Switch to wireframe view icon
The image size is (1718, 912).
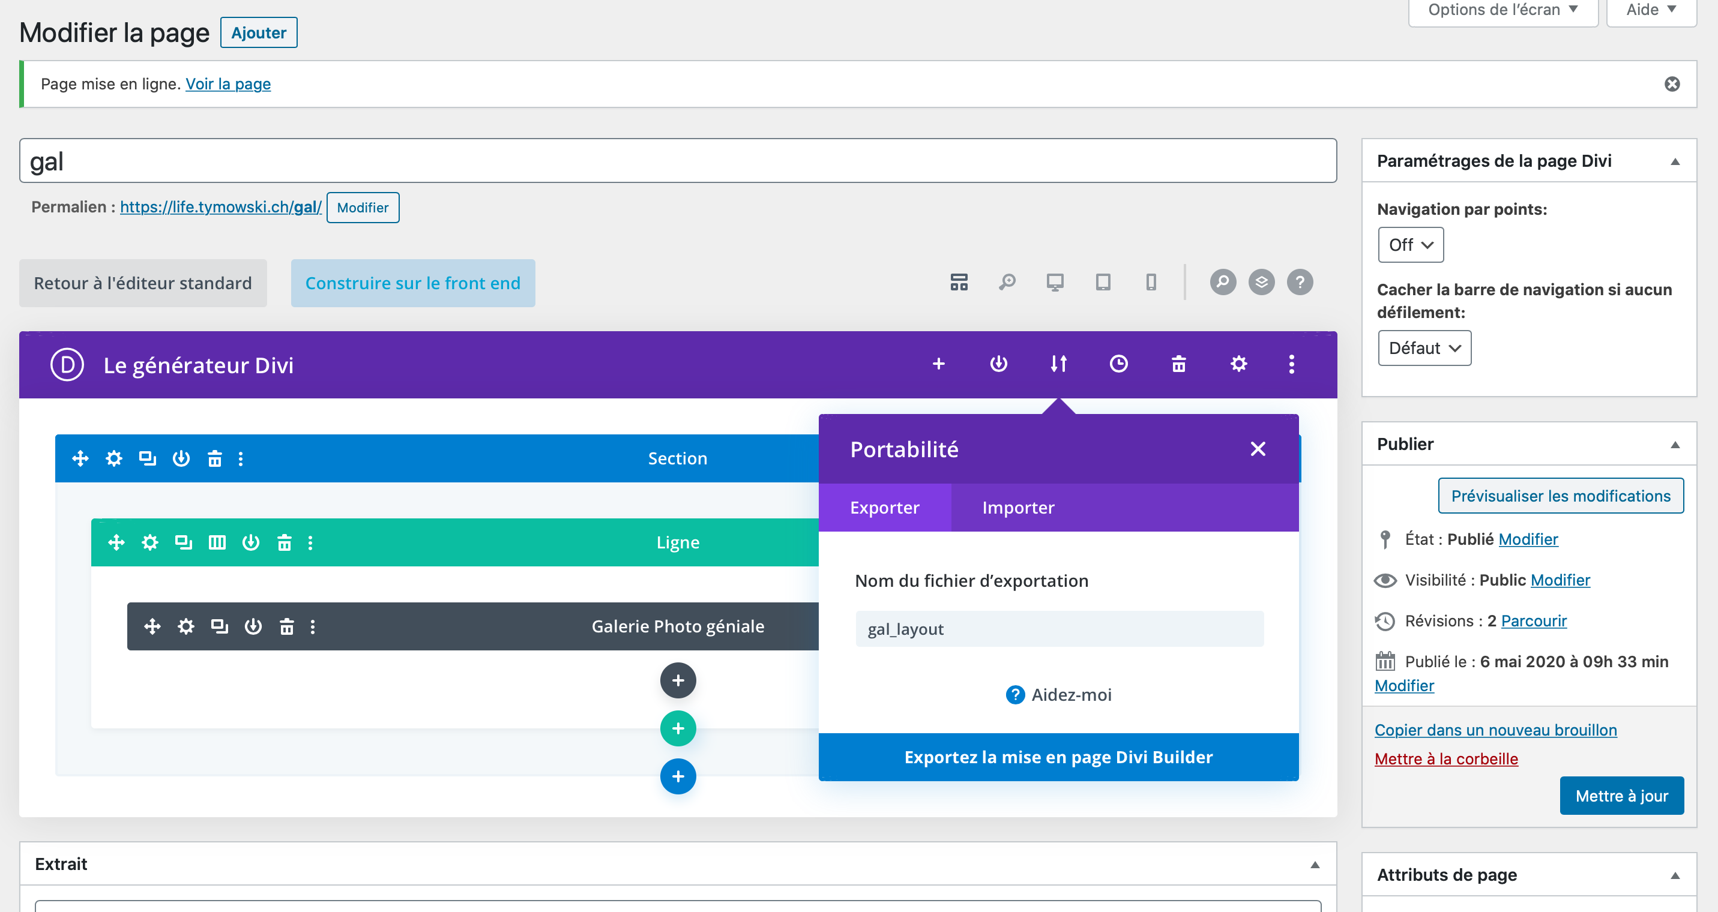point(959,282)
